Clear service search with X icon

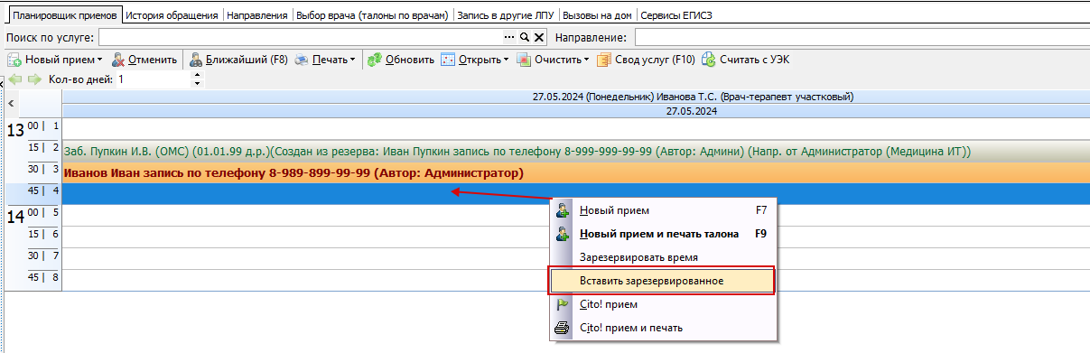click(x=539, y=37)
